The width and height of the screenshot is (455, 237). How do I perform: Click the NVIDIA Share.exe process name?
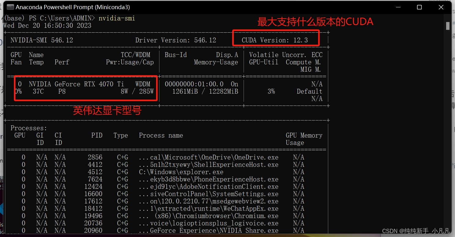pos(209,231)
